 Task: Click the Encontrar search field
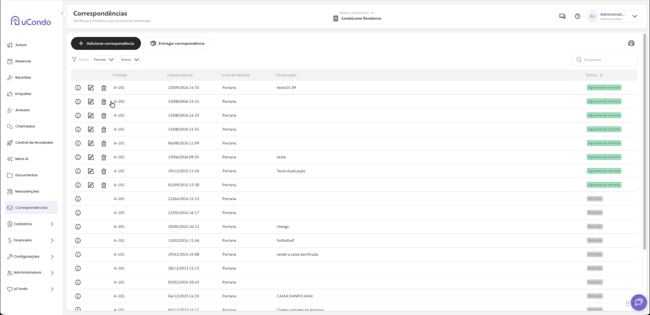(x=605, y=60)
